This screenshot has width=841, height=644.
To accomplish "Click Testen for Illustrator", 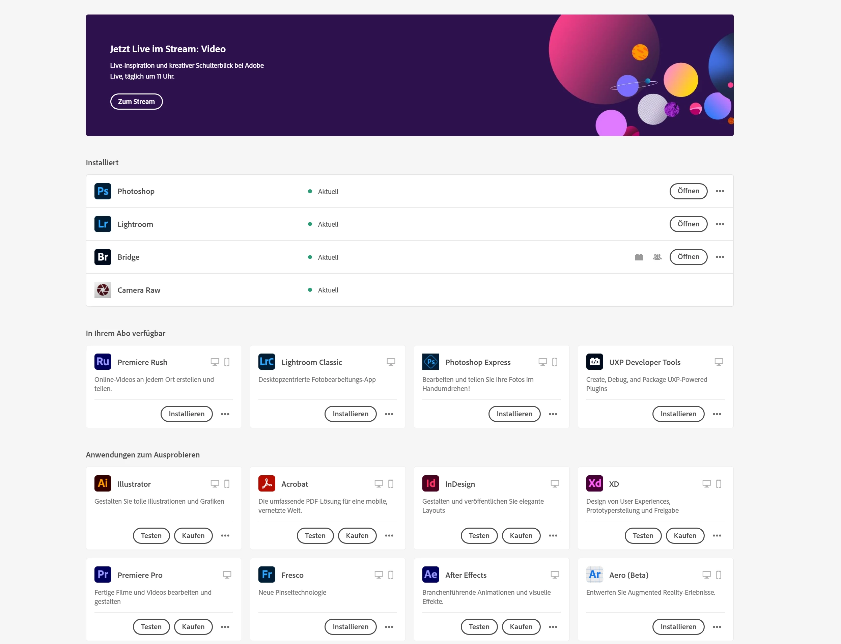I will coord(151,536).
